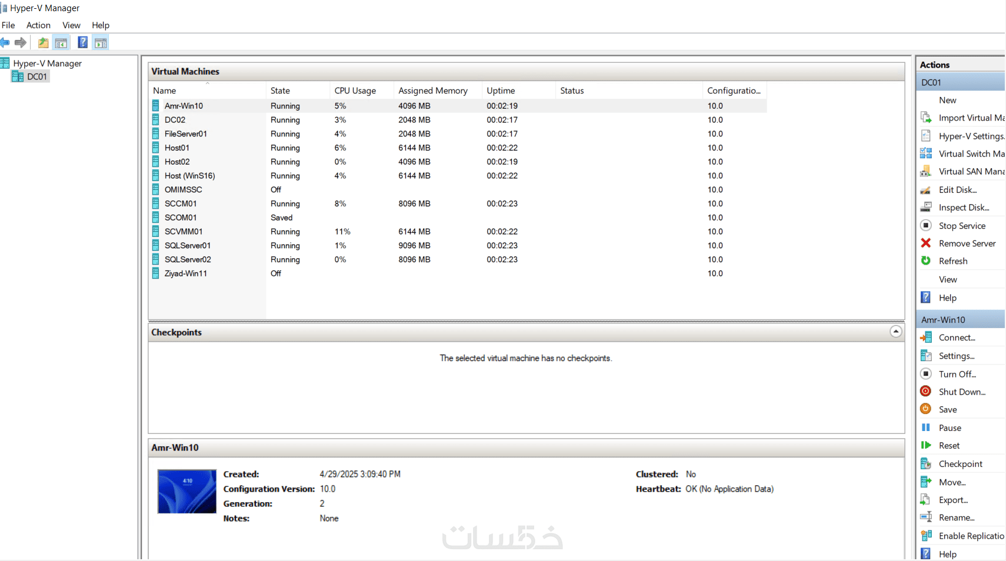Image resolution: width=1006 pixels, height=561 pixels.
Task: Open Virtual SAN Manager action
Action: [971, 171]
